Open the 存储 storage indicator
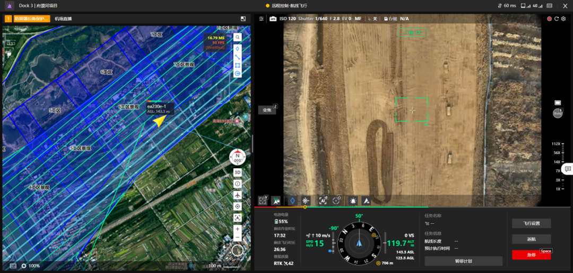The image size is (573, 273). (390, 19)
